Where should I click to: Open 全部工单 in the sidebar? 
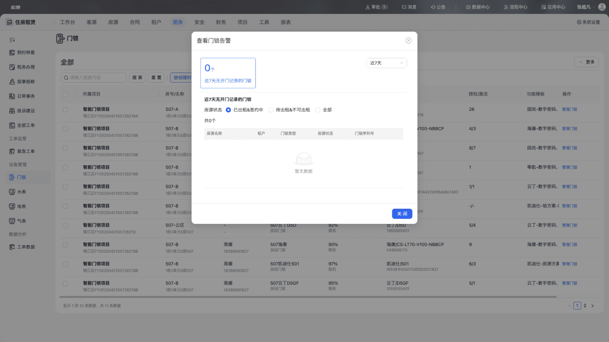point(26,126)
